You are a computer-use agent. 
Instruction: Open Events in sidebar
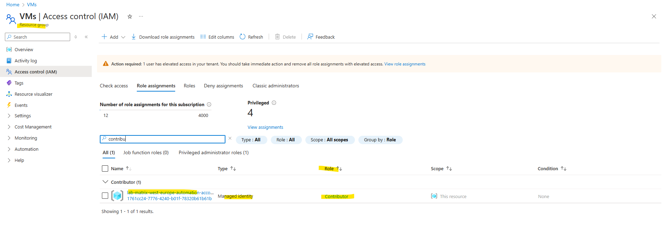[21, 105]
